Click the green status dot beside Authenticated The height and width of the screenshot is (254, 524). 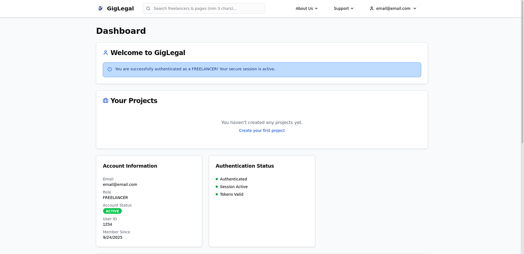pyautogui.click(x=217, y=179)
